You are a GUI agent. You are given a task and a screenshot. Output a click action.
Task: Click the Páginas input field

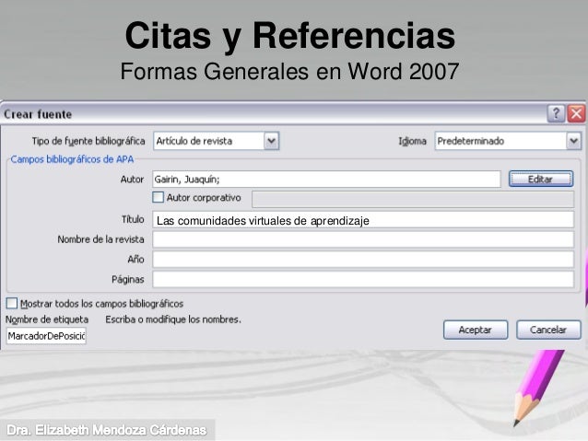pyautogui.click(x=363, y=280)
